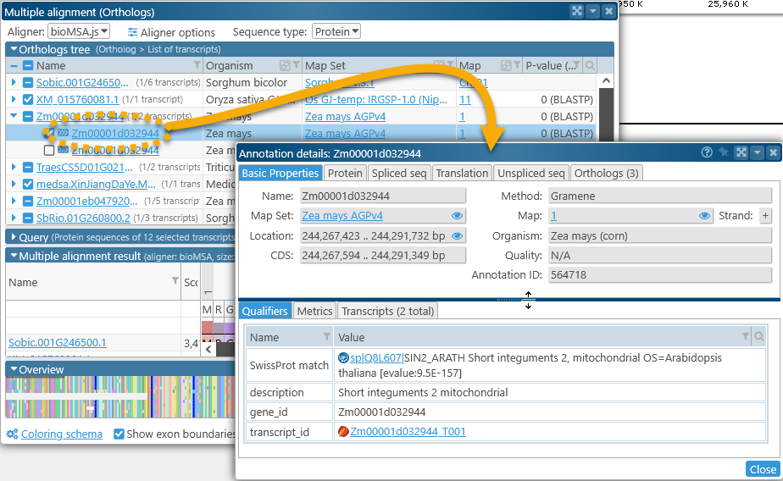Open the Zm00001d032944_T001 transcript link
The height and width of the screenshot is (481, 783).
[x=408, y=432]
